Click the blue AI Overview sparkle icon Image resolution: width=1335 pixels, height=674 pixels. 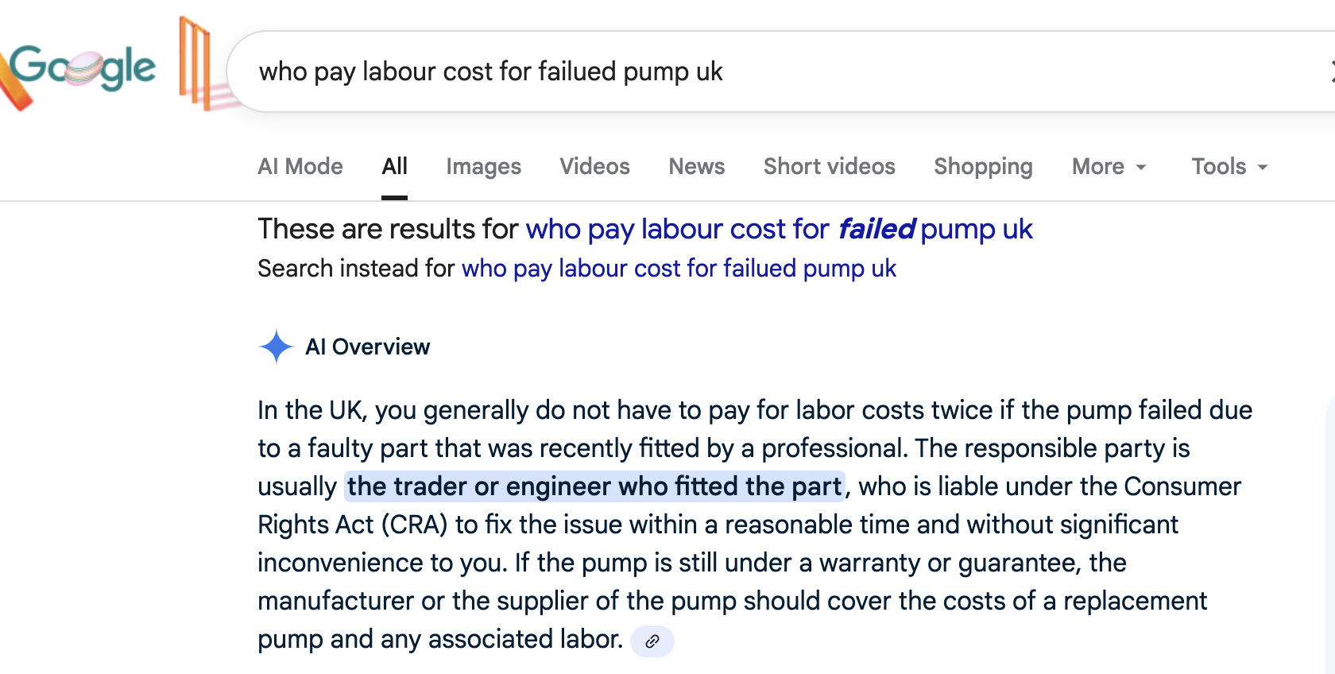pyautogui.click(x=276, y=347)
